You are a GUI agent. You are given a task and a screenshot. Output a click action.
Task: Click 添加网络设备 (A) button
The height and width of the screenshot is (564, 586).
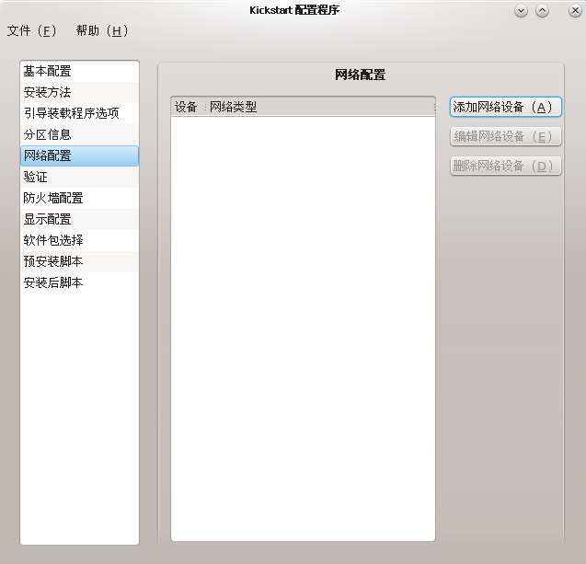click(506, 108)
